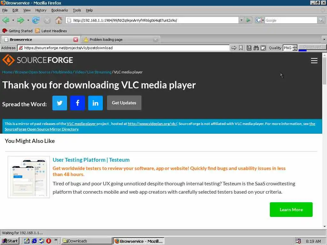Increase the Quality spinner value
Image resolution: width=327 pixels, height=245 pixels.
click(x=295, y=47)
